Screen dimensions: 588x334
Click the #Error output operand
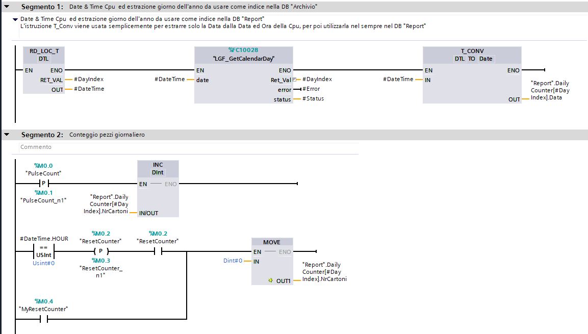(x=311, y=89)
